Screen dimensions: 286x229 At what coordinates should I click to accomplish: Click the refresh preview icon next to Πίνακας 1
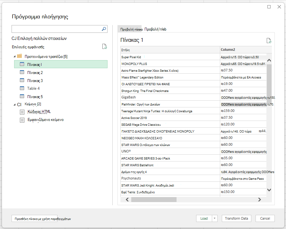coord(269,41)
